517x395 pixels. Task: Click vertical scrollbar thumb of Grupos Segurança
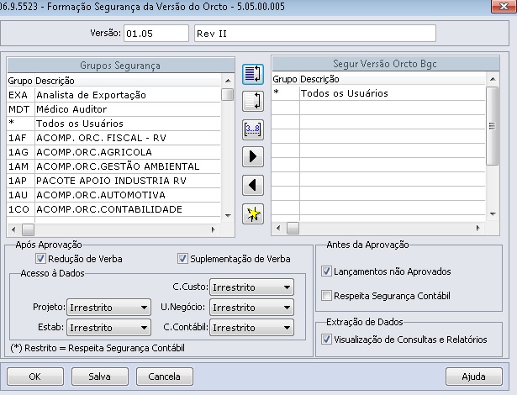click(228, 94)
